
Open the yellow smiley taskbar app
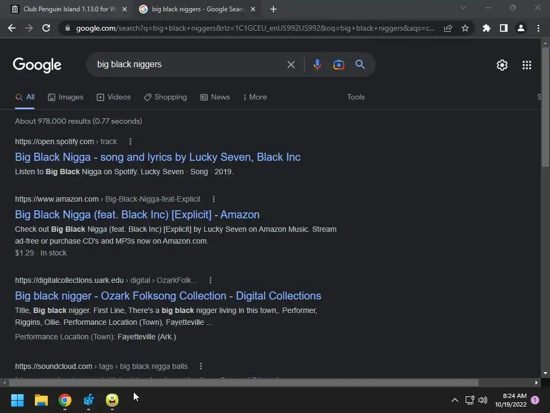(x=112, y=400)
